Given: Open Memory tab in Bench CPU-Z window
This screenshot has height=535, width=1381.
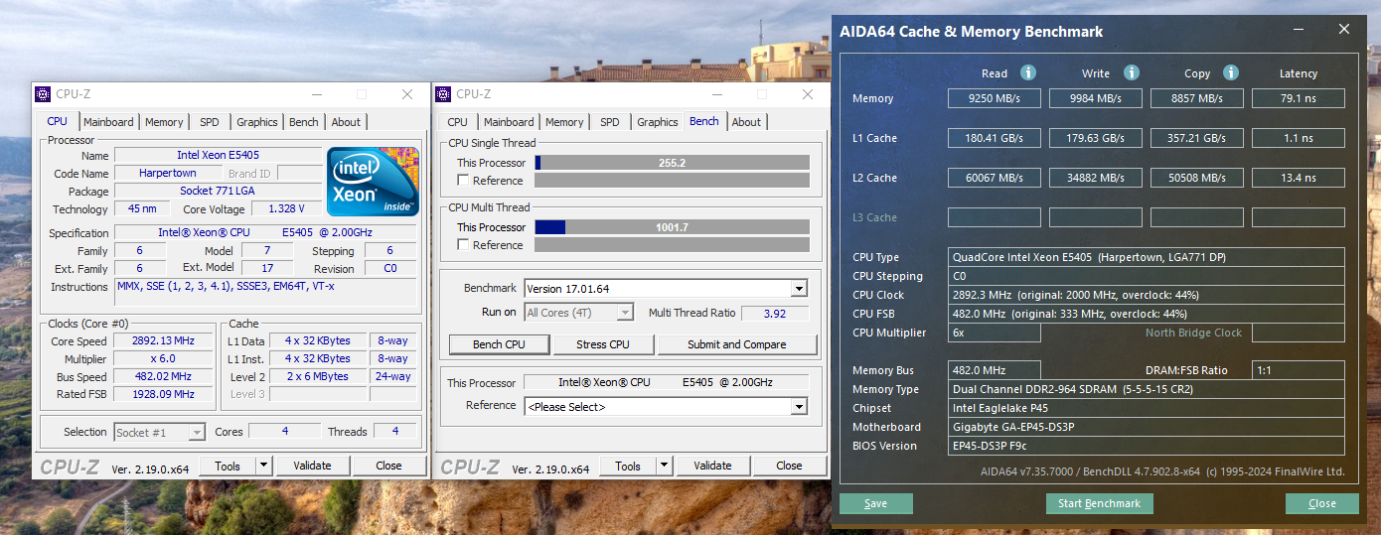Looking at the screenshot, I should click(x=564, y=122).
